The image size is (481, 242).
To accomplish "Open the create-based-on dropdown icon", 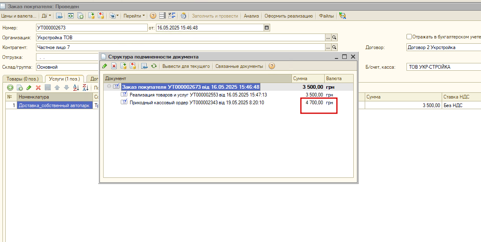I will point(114,16).
